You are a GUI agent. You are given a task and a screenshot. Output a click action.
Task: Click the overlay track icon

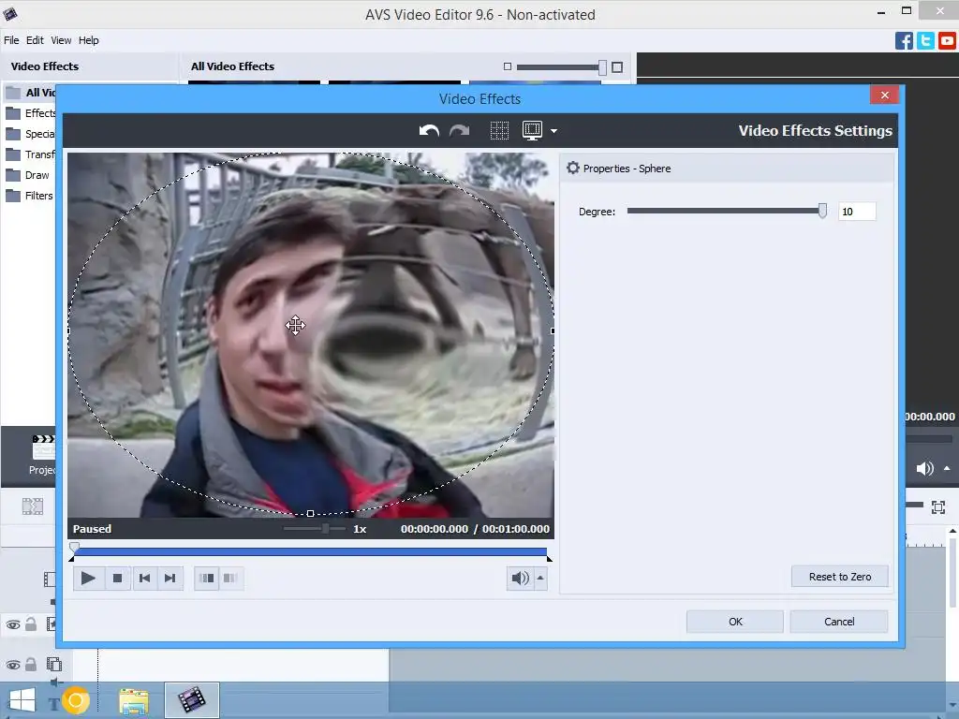(x=53, y=664)
